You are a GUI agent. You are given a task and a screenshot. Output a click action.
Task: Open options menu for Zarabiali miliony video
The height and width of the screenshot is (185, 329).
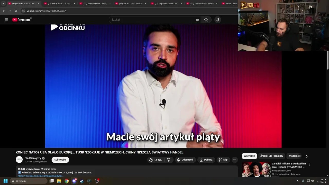tap(309, 164)
